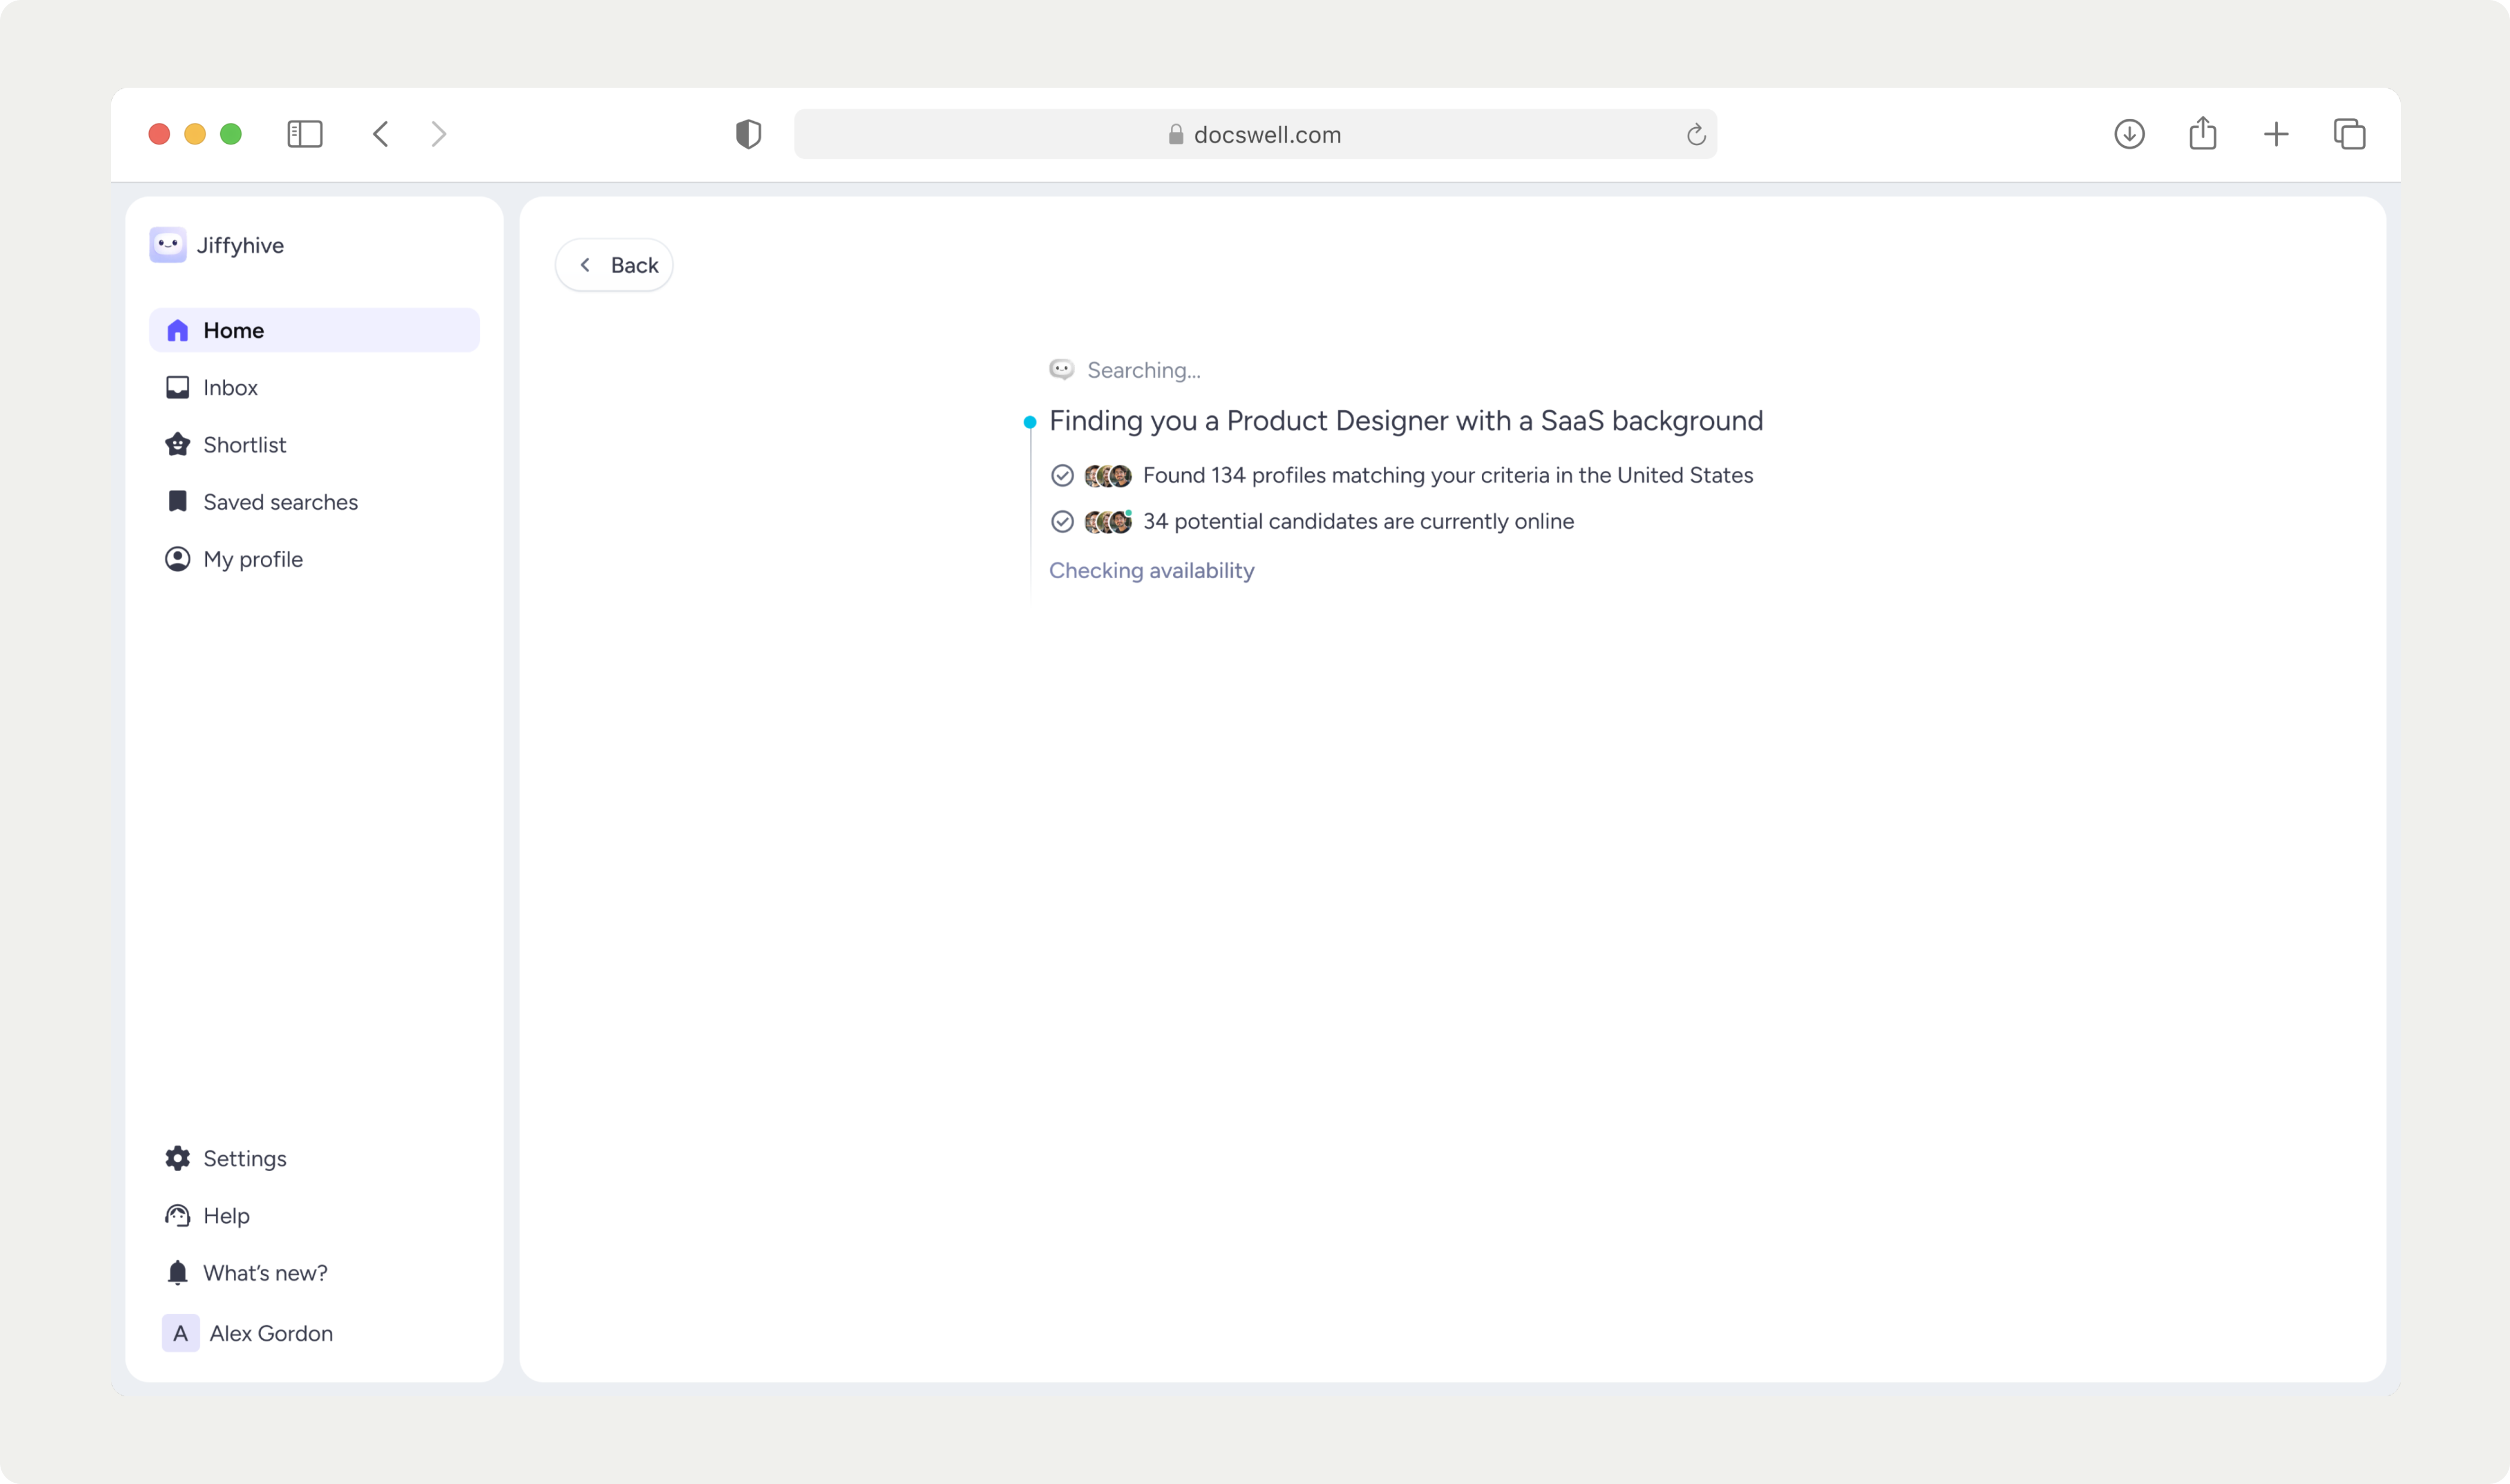The height and width of the screenshot is (1484, 2510).
Task: Click the Jiffyhive logo icon
Action: point(167,245)
